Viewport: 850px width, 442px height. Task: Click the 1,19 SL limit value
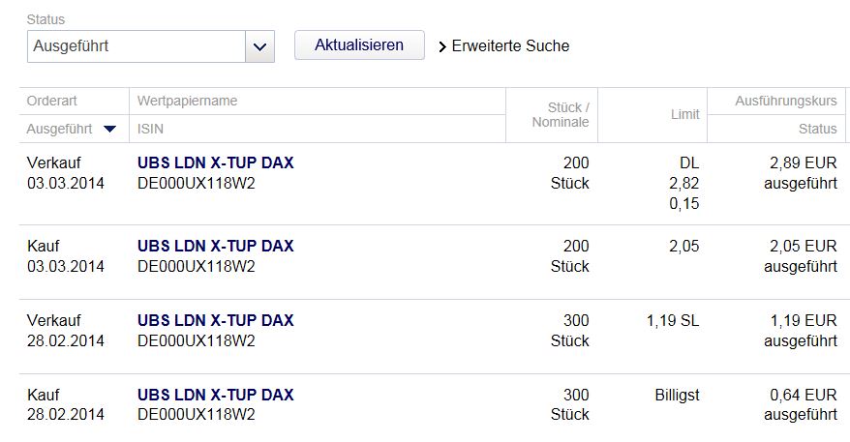coord(672,320)
